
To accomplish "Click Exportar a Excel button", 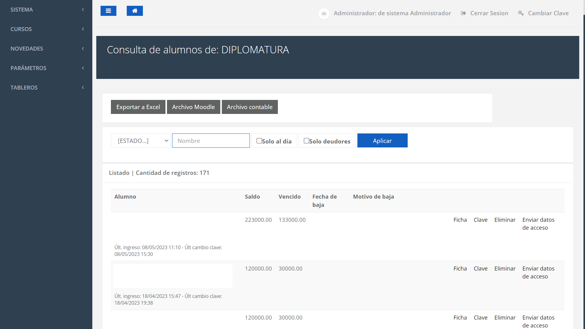I will (x=138, y=107).
